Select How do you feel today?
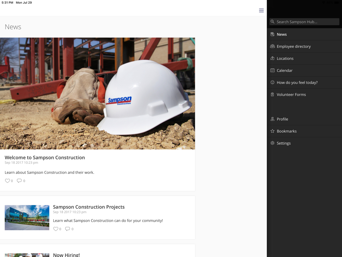 click(304, 82)
